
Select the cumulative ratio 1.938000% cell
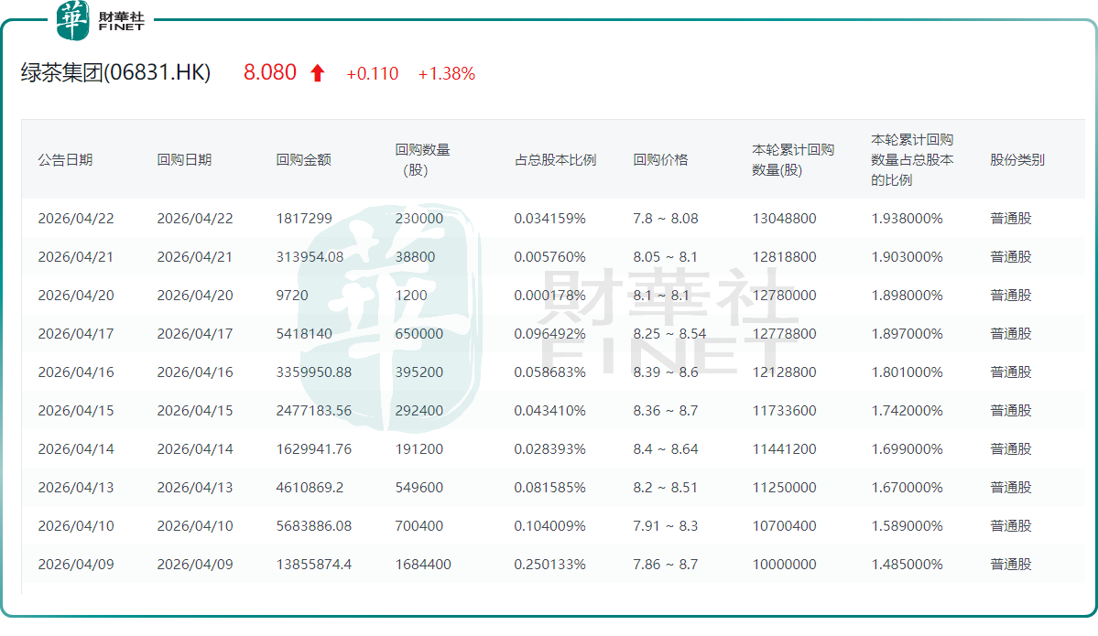907,219
